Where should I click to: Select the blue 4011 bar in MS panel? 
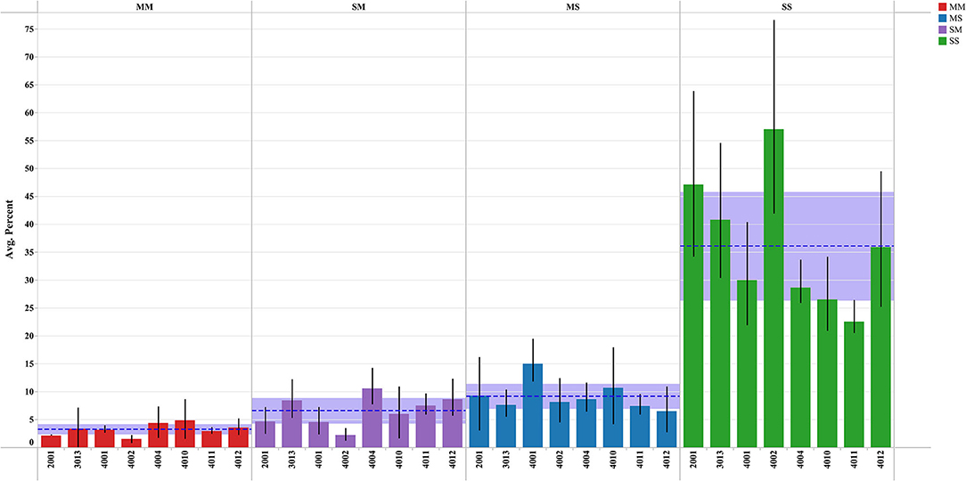[x=640, y=427]
